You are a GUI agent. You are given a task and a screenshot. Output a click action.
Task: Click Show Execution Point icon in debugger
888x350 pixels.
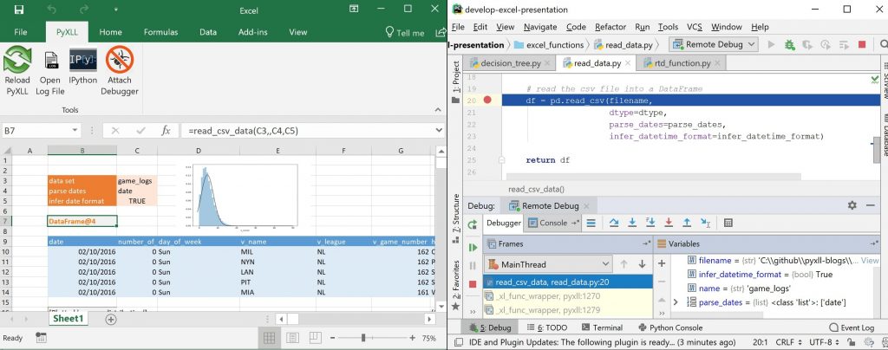[591, 223]
